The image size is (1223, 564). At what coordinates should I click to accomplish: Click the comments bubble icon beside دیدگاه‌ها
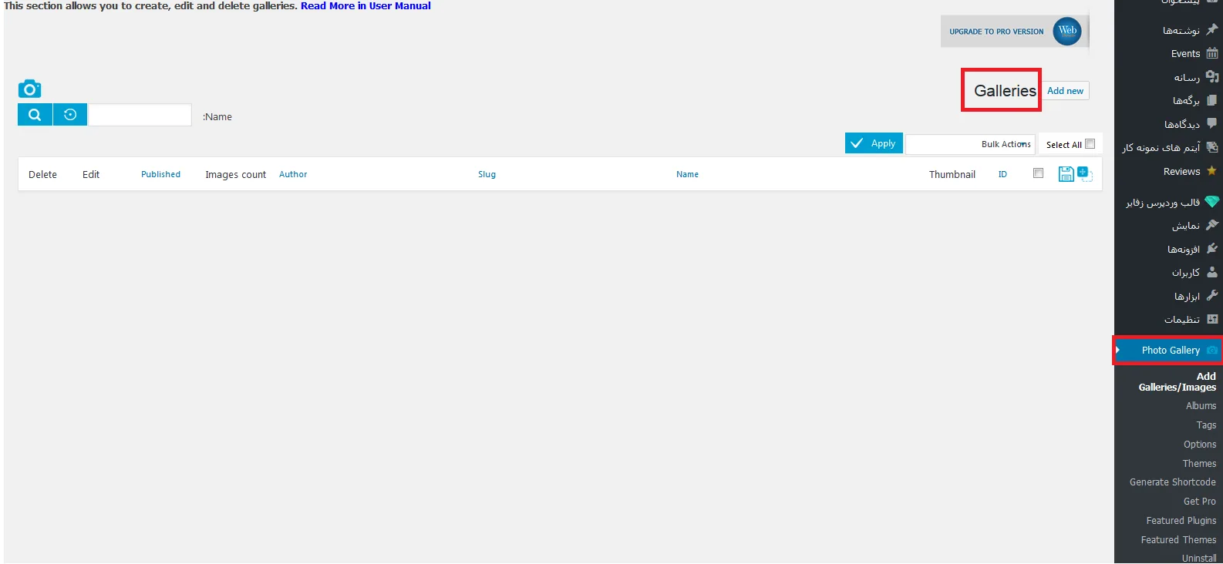pyautogui.click(x=1212, y=123)
